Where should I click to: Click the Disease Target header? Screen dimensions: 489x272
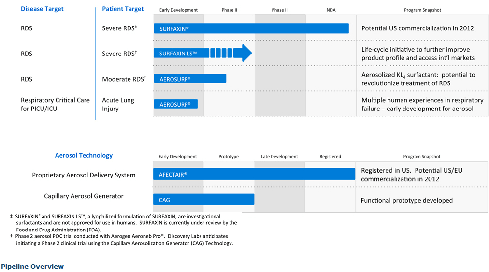pyautogui.click(x=42, y=9)
